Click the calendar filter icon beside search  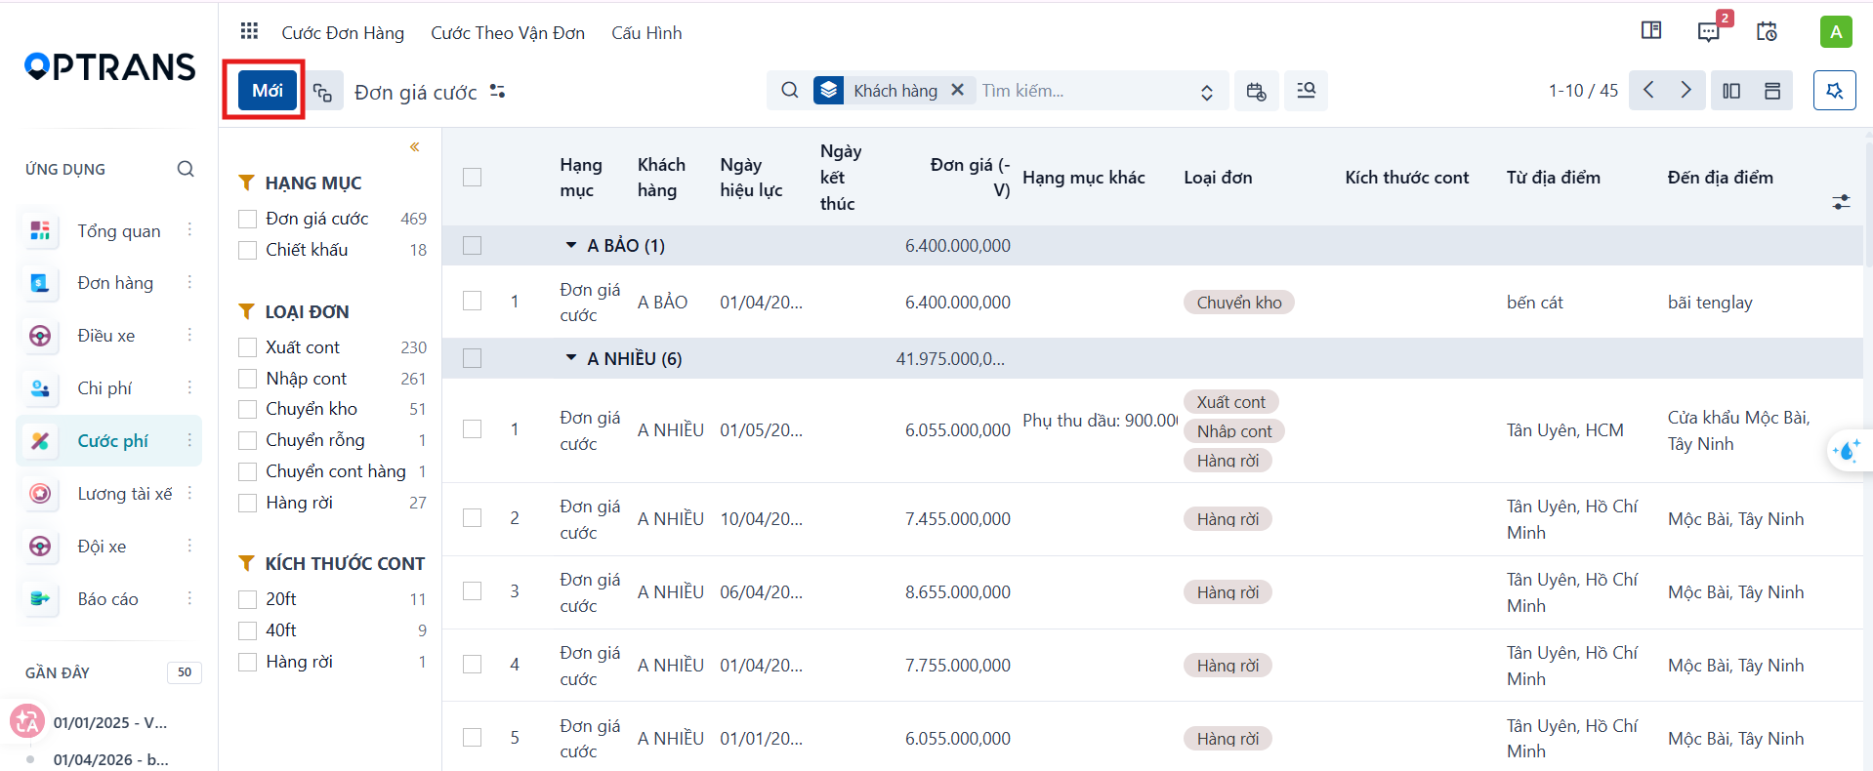click(x=1257, y=91)
